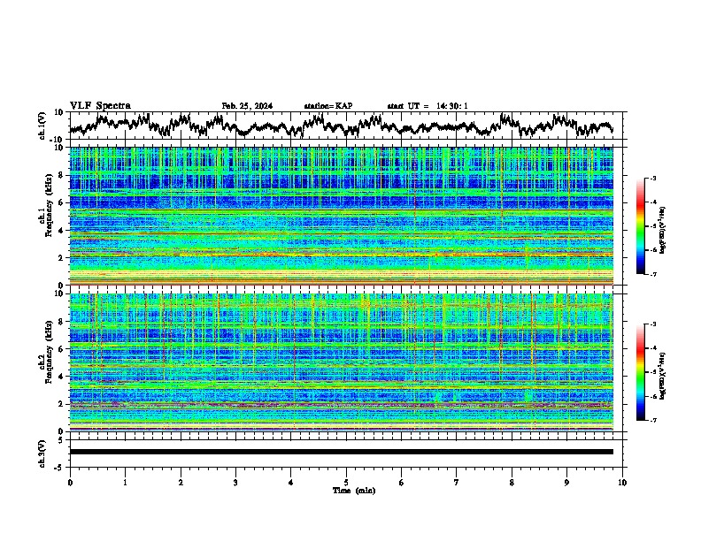Viewport: 701px width, 541px height.
Task: Click the 'Time (min)' axis label
Action: tap(354, 491)
